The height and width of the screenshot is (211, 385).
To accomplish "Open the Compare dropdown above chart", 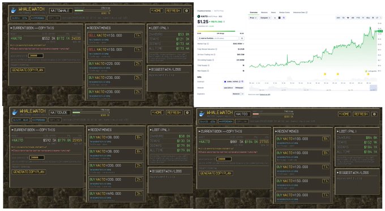I will pyautogui.click(x=265, y=18).
